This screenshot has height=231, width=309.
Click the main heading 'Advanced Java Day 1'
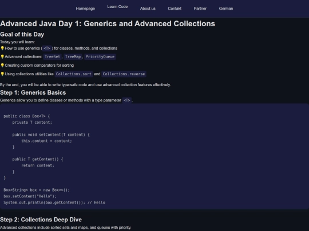click(108, 23)
